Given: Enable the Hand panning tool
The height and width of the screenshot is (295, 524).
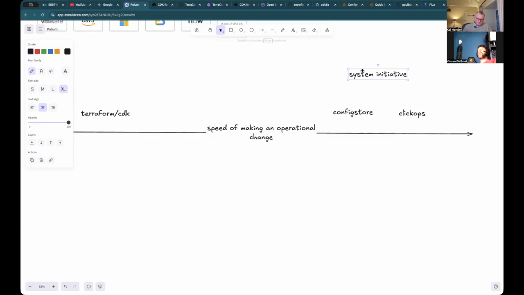Looking at the screenshot, I should point(210,30).
